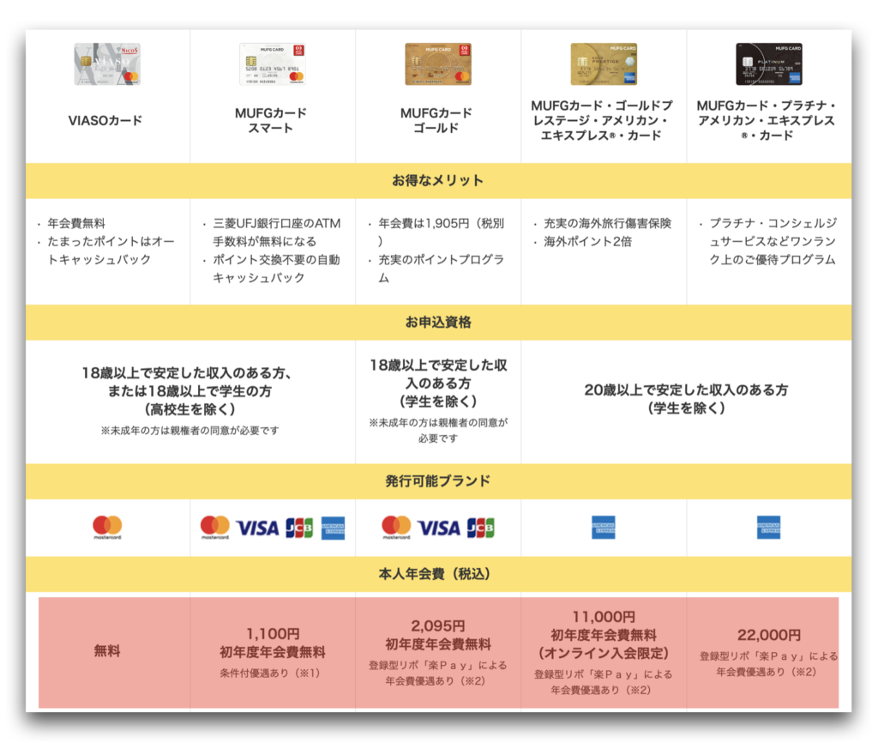This screenshot has width=878, height=743.
Task: Click Amex logo in Gold Prestige column
Action: (604, 528)
